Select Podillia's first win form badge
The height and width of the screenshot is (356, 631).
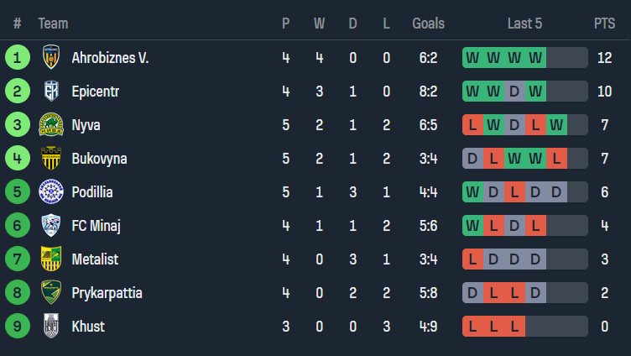click(x=472, y=192)
